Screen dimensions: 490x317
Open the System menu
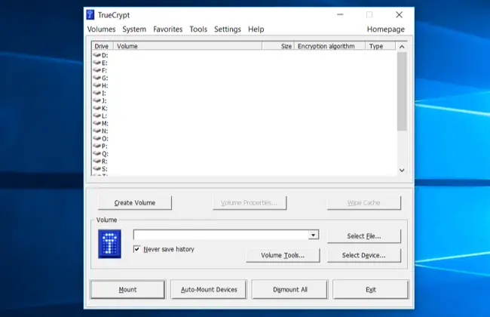pyautogui.click(x=134, y=29)
